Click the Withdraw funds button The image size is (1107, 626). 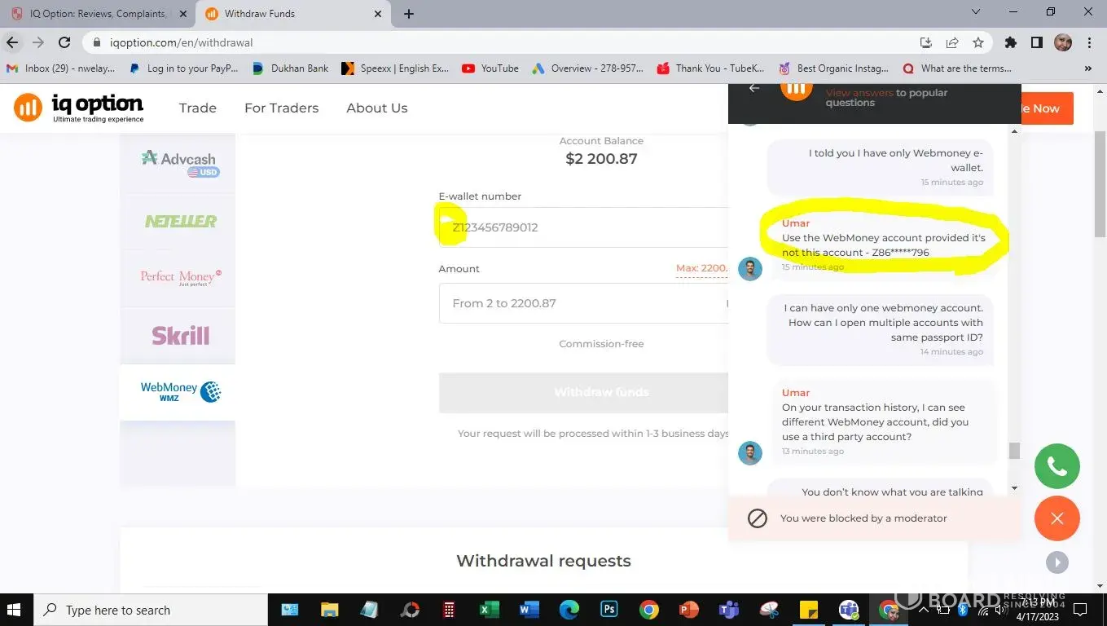coord(583,392)
